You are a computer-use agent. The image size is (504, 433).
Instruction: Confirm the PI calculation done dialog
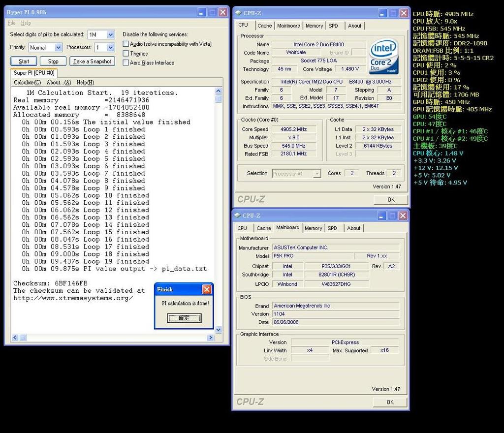[x=184, y=318]
